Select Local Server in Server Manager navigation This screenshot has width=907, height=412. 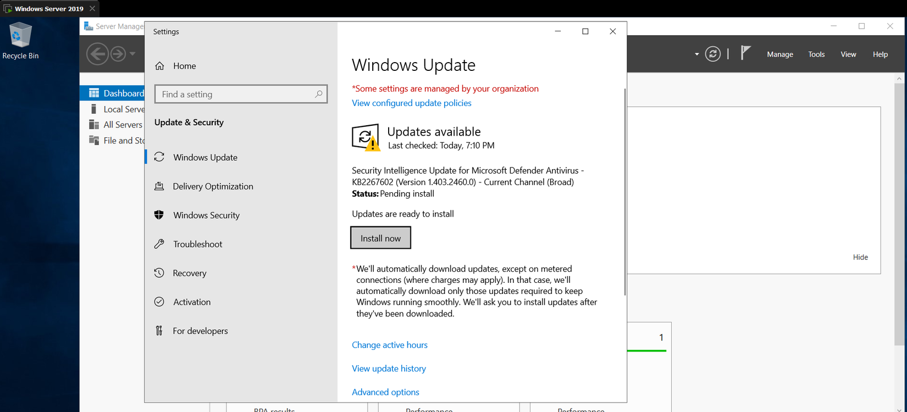[112, 109]
